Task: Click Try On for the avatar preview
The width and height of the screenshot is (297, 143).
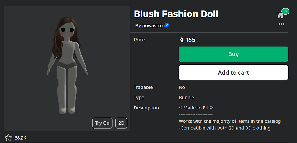Action: (x=102, y=123)
